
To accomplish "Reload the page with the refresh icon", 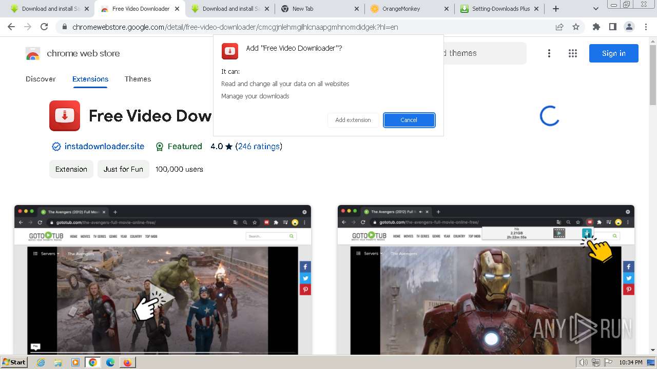I will (x=44, y=27).
